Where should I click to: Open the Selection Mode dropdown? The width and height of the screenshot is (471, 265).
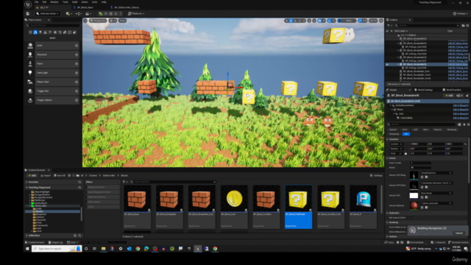(47, 13)
